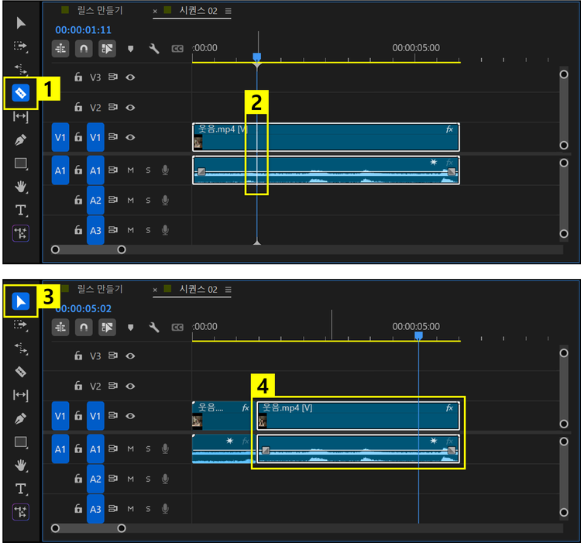Open 시퀀스 02 panel menu in bottom panel

[x=229, y=290]
